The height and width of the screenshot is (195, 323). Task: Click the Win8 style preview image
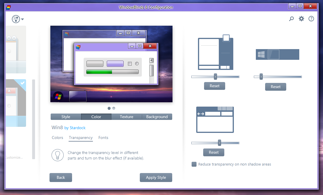point(111,64)
